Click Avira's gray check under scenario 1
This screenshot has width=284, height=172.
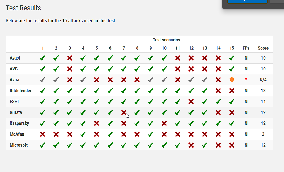tap(43, 80)
